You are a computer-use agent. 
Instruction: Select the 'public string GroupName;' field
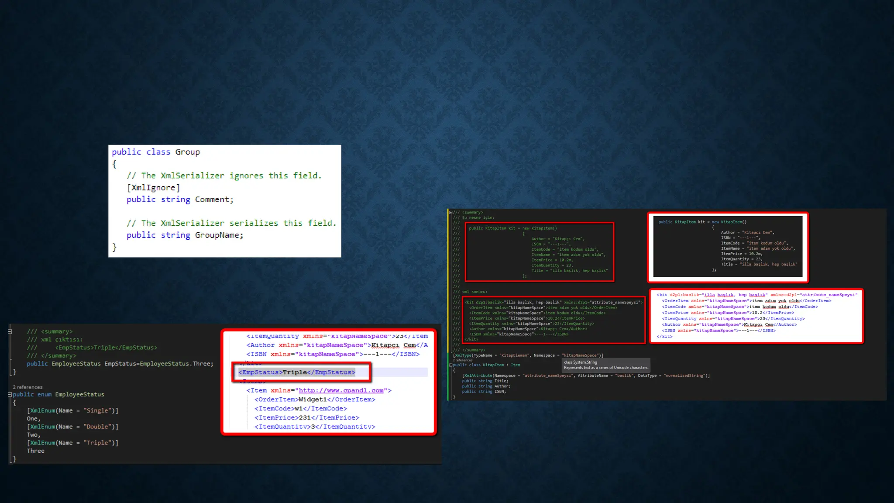(x=185, y=235)
